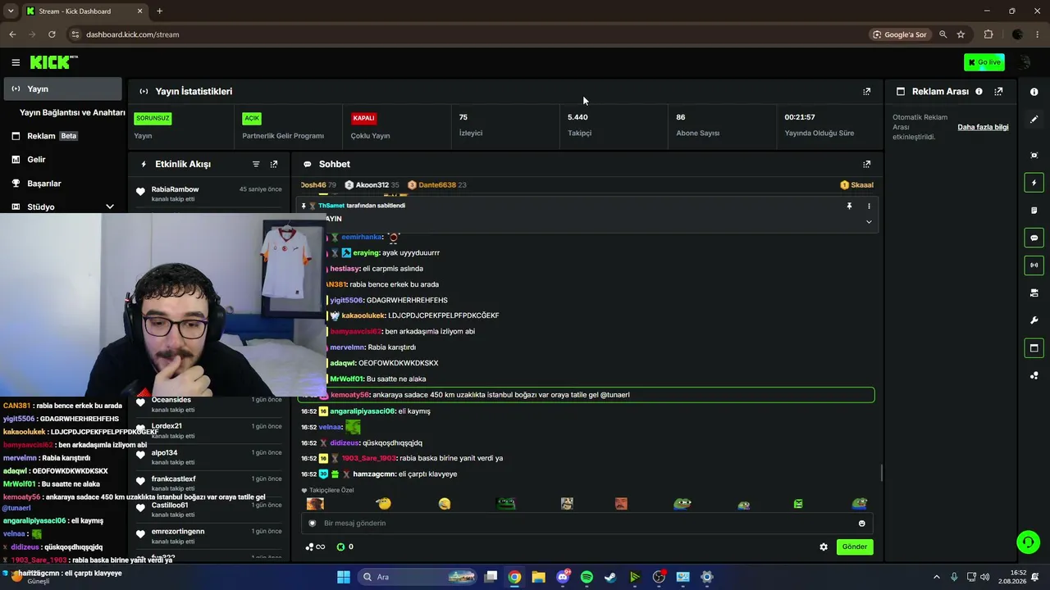This screenshot has height=590, width=1050.
Task: Click the green support headset bubble
Action: (x=1028, y=542)
